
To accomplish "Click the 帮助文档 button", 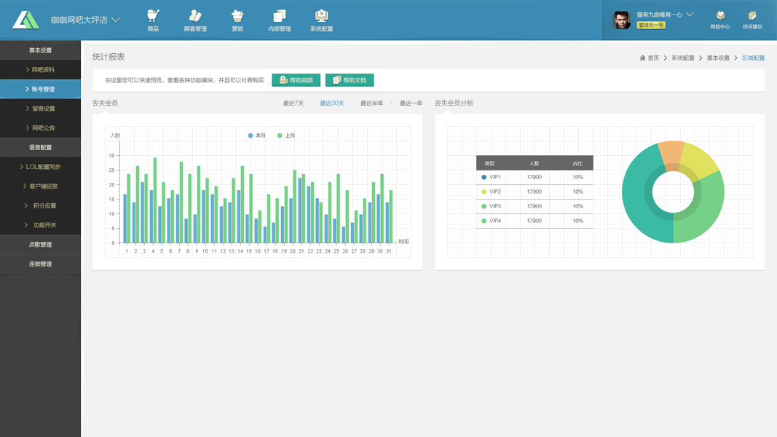I will 350,80.
